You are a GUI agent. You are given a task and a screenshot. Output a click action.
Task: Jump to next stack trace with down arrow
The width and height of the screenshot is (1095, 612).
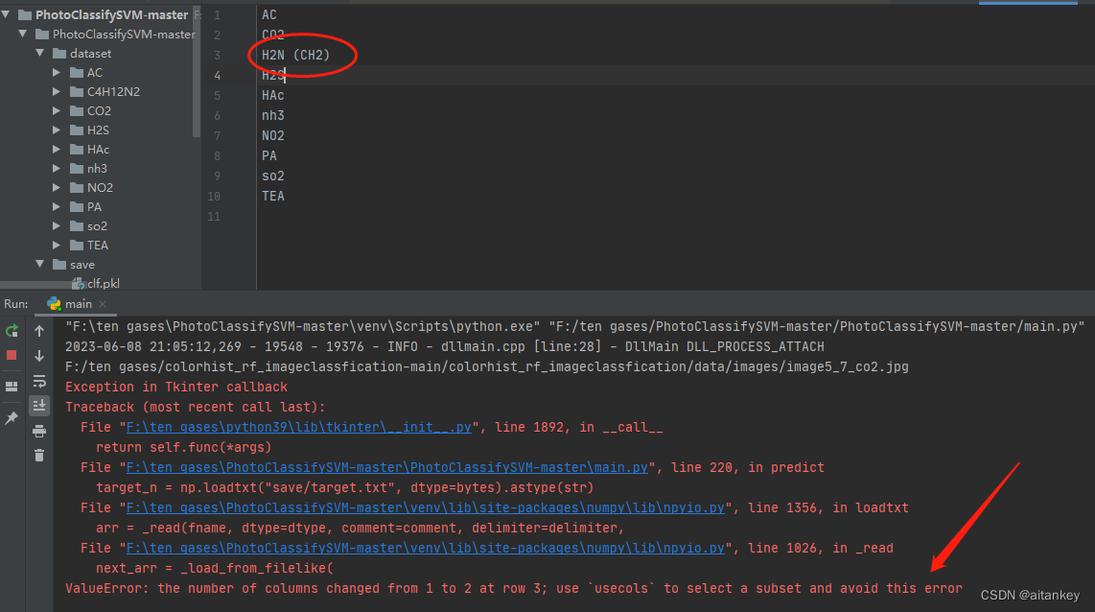(x=38, y=354)
